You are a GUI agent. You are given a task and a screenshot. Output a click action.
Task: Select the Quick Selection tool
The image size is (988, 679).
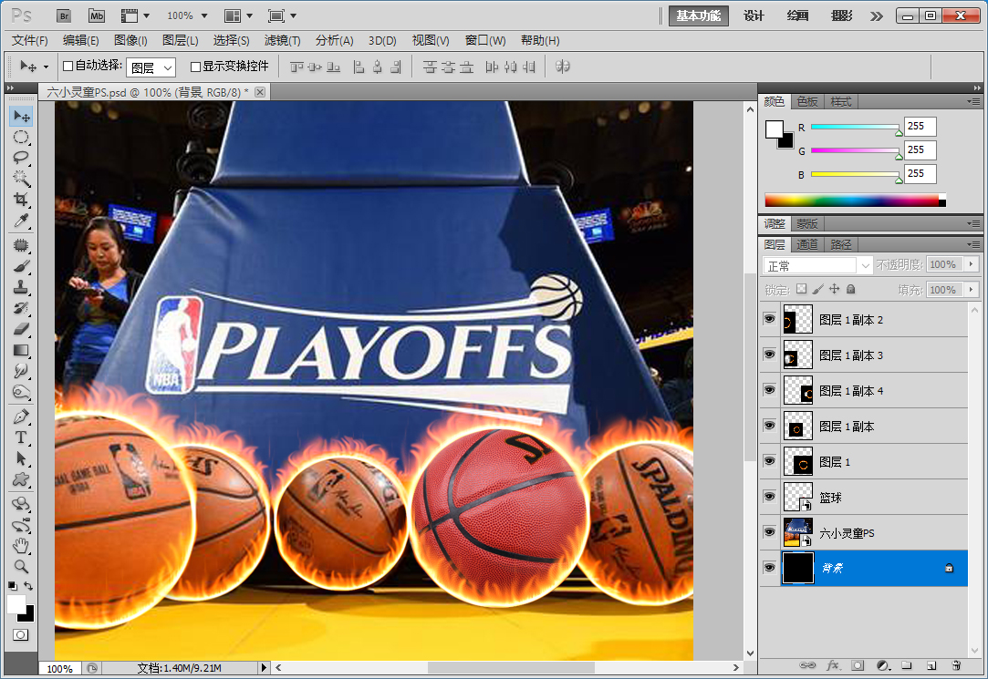tap(21, 179)
